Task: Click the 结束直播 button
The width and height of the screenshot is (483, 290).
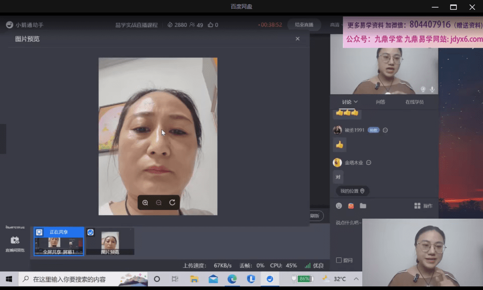Action: pyautogui.click(x=304, y=25)
